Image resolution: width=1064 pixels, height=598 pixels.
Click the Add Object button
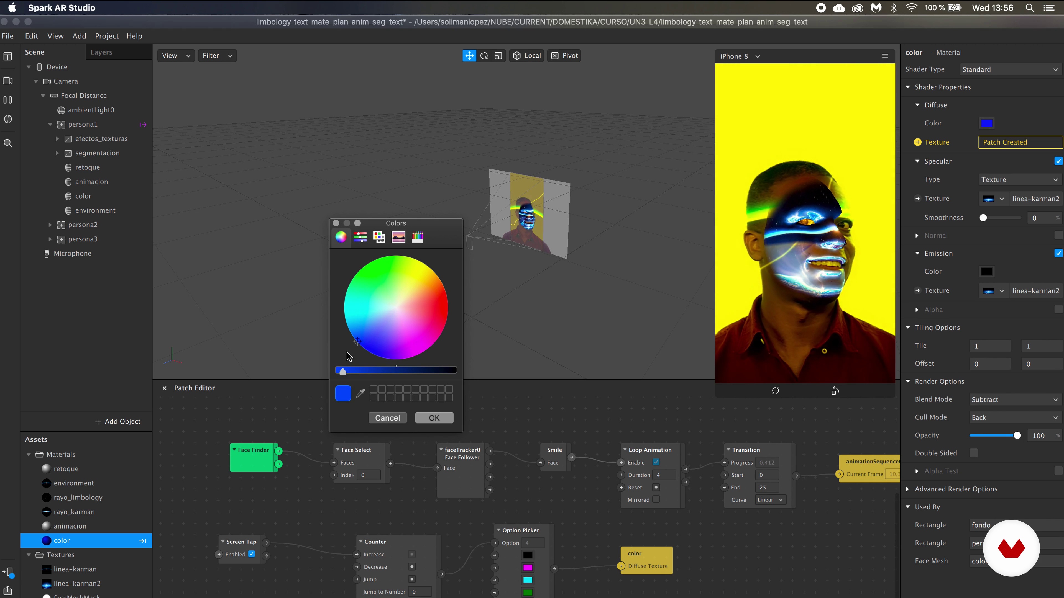[118, 421]
